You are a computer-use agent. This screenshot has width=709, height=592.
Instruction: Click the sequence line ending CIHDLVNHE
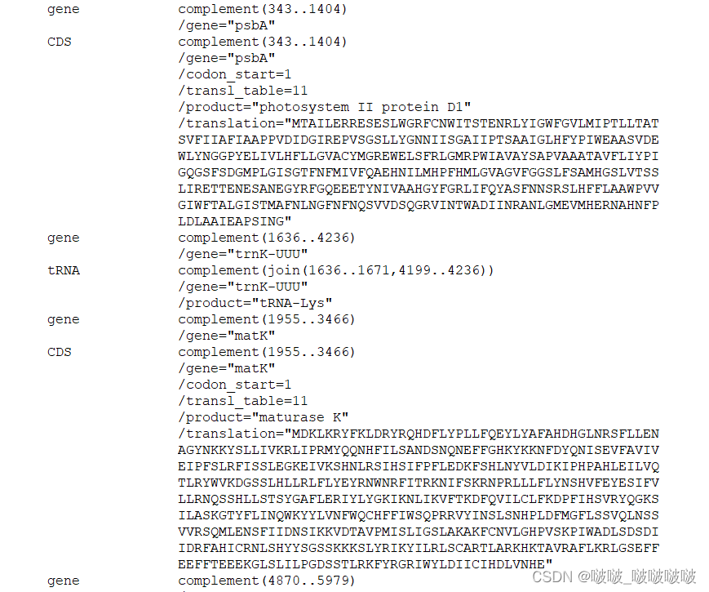pyautogui.click(x=365, y=564)
